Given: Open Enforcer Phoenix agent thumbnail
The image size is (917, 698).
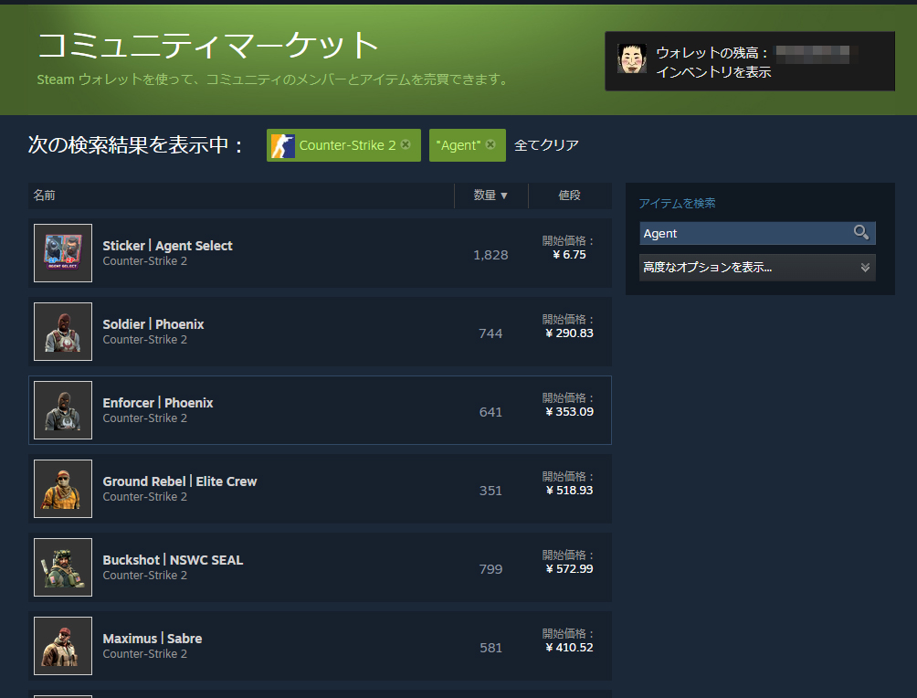Looking at the screenshot, I should point(63,410).
